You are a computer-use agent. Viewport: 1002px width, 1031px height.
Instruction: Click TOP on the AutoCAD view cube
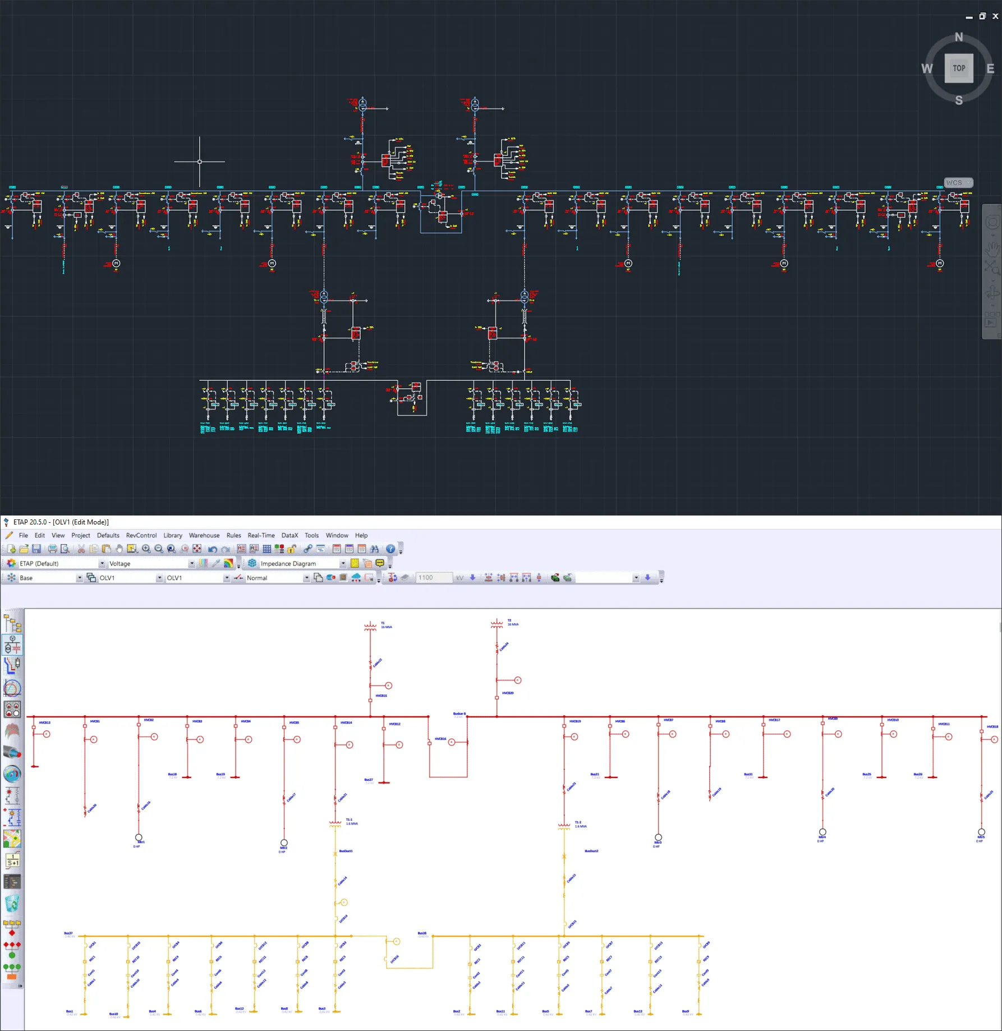(958, 68)
